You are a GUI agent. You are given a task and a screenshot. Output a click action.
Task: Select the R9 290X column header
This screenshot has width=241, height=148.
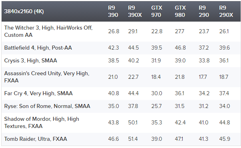coord(226,11)
